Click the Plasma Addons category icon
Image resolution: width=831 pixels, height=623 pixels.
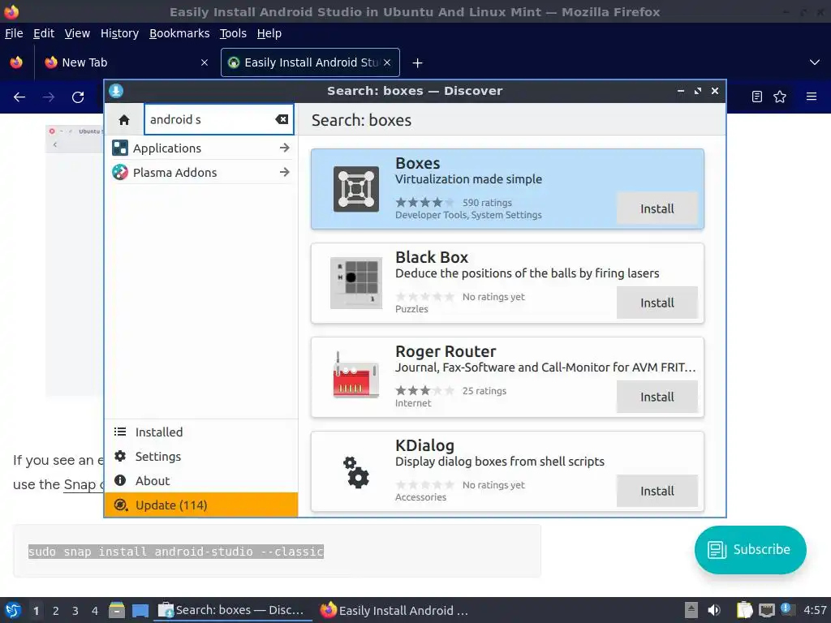pyautogui.click(x=120, y=172)
